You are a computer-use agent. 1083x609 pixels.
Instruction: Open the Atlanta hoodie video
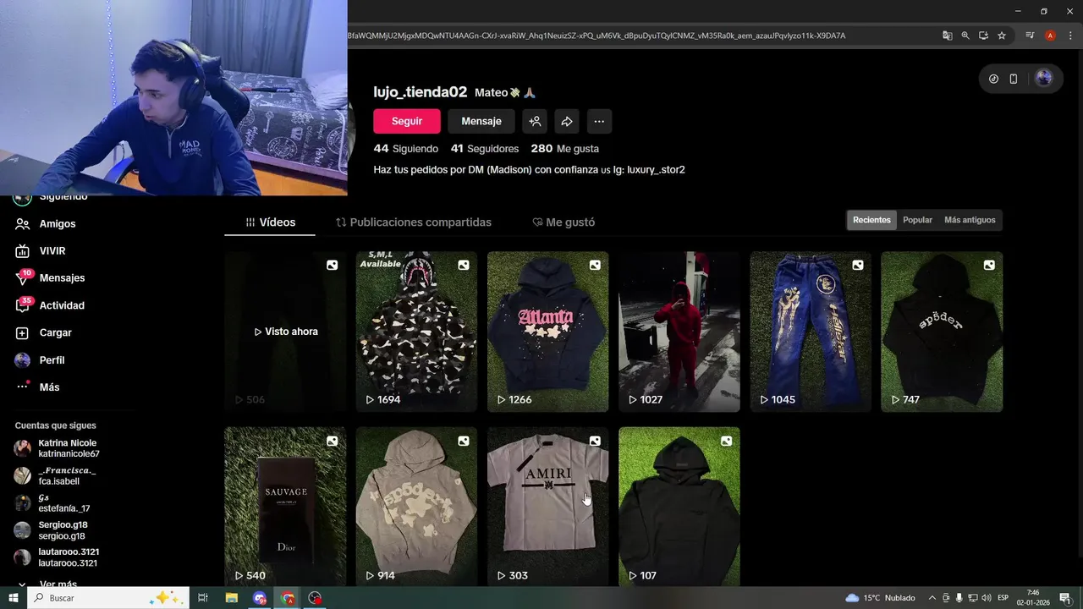(x=547, y=332)
